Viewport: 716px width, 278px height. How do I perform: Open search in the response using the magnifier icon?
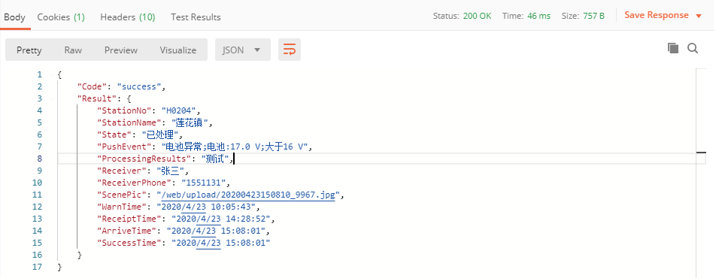point(693,48)
